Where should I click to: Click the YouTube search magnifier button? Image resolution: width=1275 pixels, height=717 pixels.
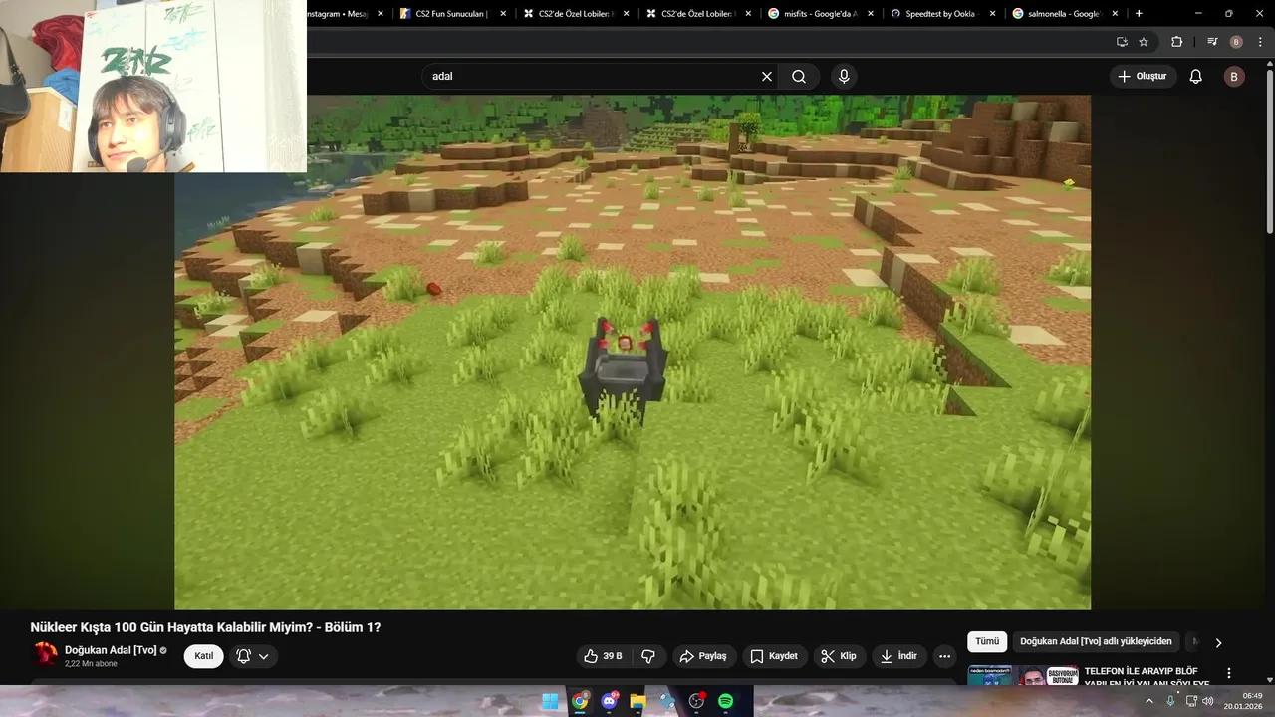[x=799, y=77]
